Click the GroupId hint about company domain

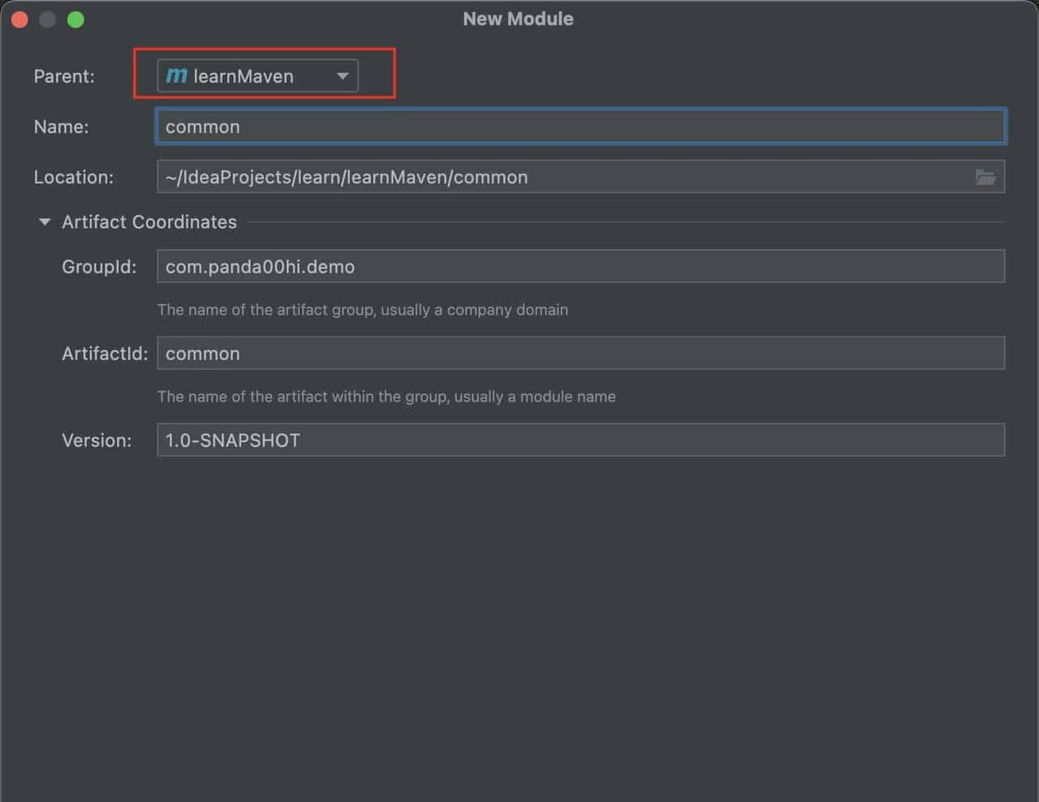pyautogui.click(x=362, y=310)
